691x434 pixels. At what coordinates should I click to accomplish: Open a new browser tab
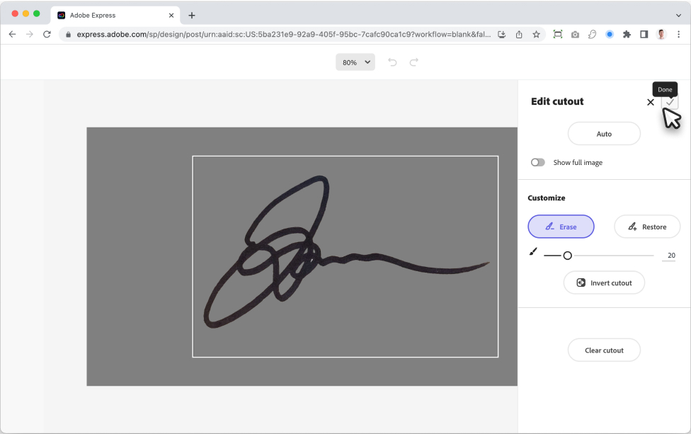coord(192,15)
